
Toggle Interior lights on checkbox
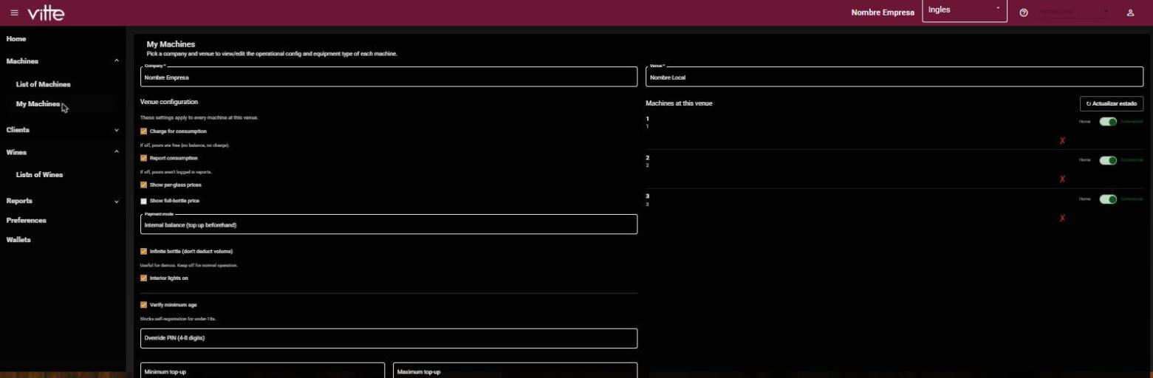[x=143, y=278]
